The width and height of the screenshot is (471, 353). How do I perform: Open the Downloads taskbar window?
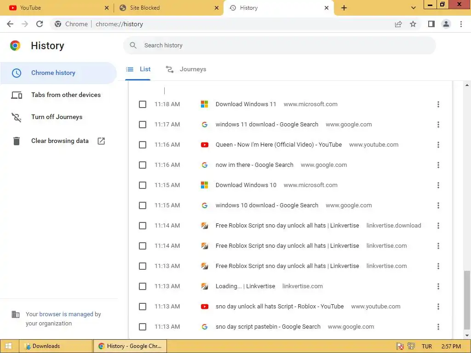point(56,346)
